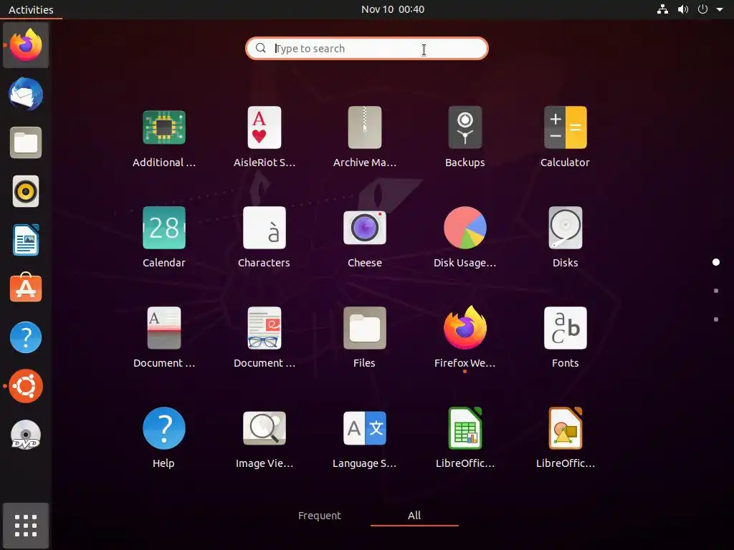
Task: Open Files from the app grid
Action: click(x=365, y=328)
